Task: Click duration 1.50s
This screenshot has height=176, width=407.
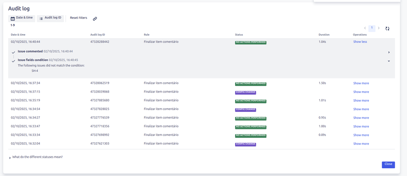Action: (x=322, y=83)
